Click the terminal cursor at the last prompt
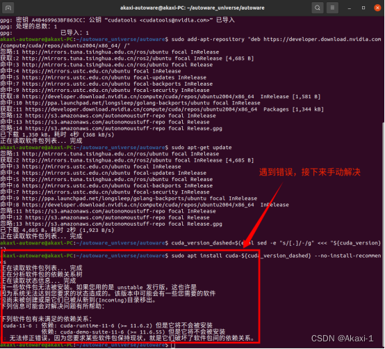The height and width of the screenshot is (349, 385). (x=173, y=345)
